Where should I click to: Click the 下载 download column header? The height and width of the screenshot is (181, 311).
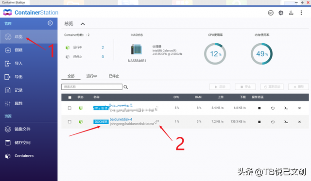(243, 97)
